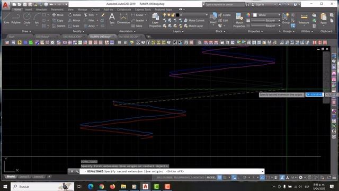Click the Trim tool

(x=89, y=15)
